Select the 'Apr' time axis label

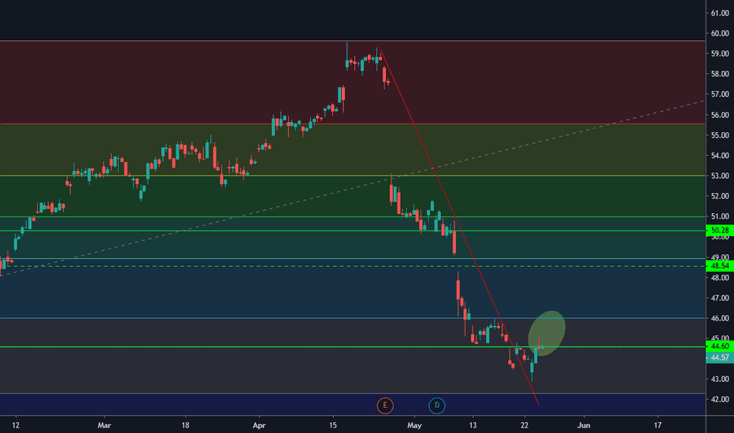click(259, 425)
